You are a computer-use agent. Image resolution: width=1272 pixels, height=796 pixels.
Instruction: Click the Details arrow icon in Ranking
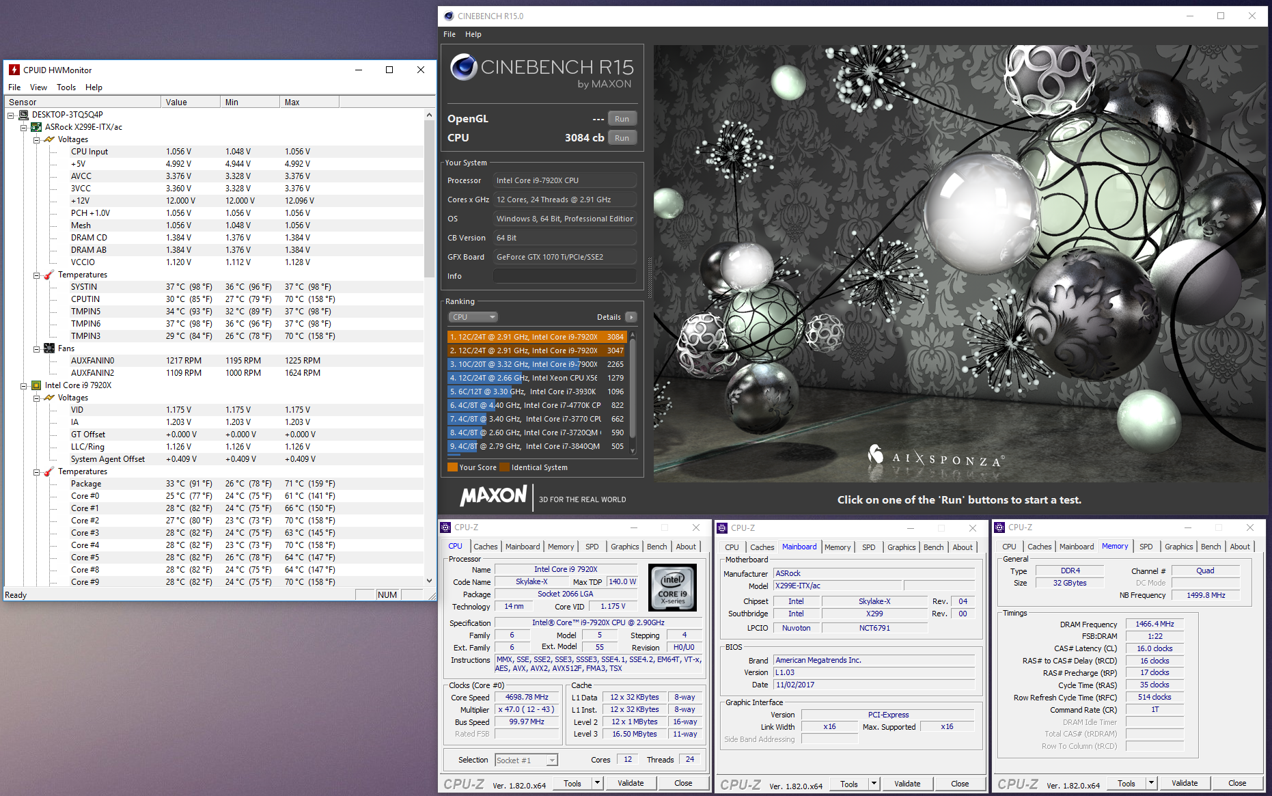pos(631,317)
